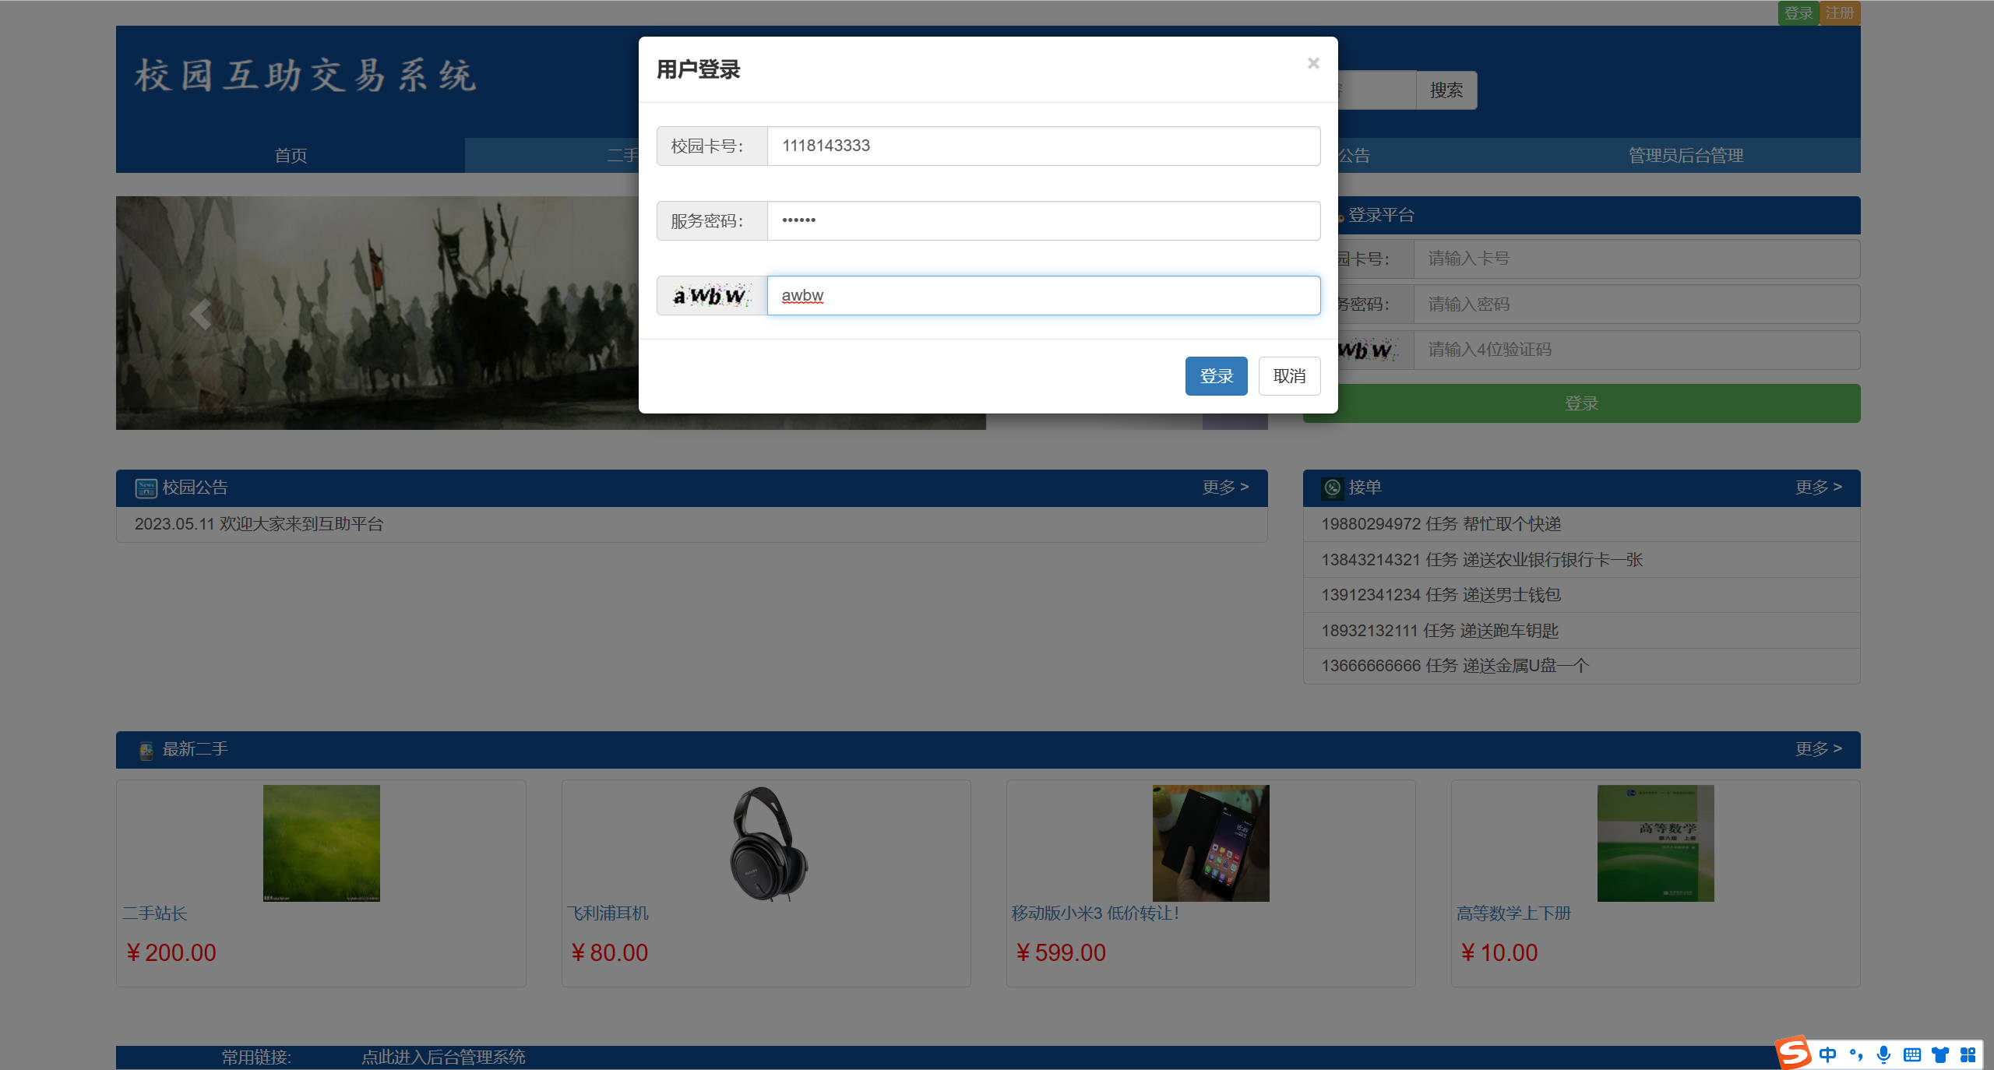Click the 取消 button to cancel

click(1289, 375)
